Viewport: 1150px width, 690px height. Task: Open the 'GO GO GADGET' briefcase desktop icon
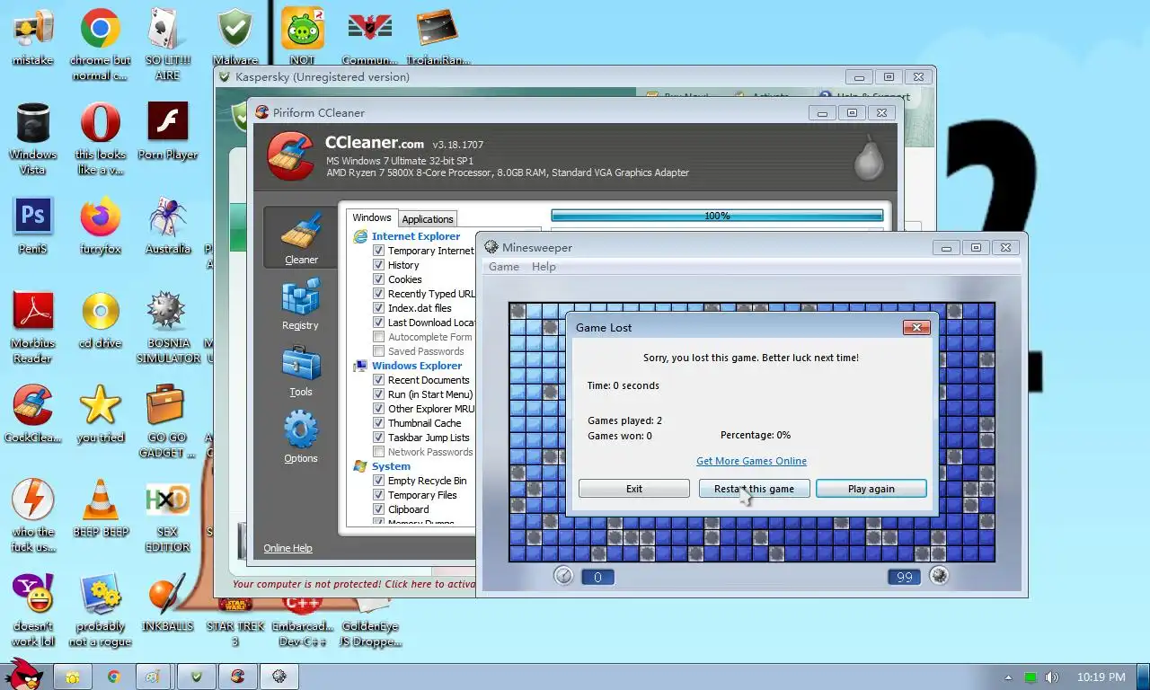click(168, 421)
